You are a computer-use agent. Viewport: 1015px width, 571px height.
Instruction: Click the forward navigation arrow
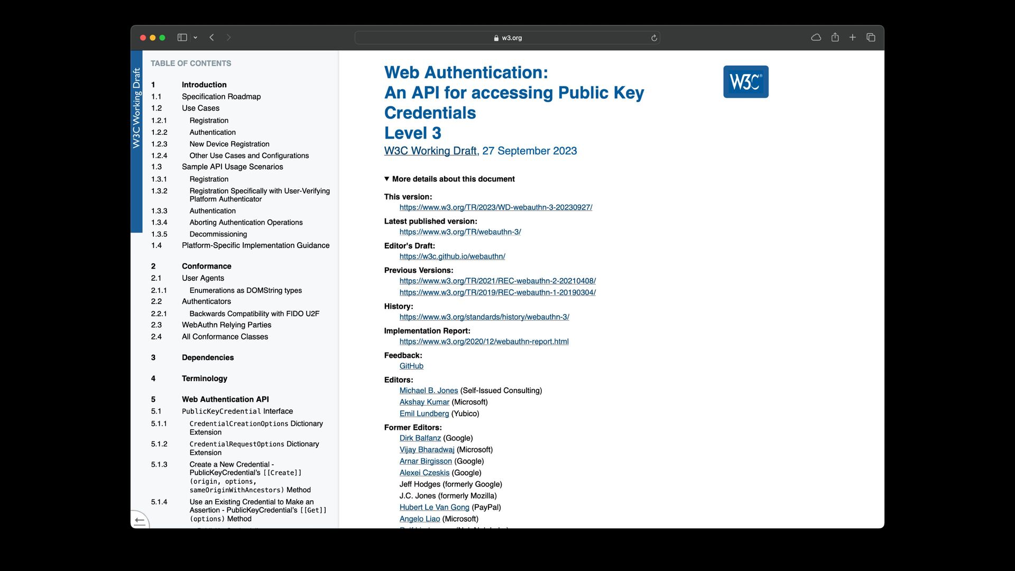coord(228,38)
